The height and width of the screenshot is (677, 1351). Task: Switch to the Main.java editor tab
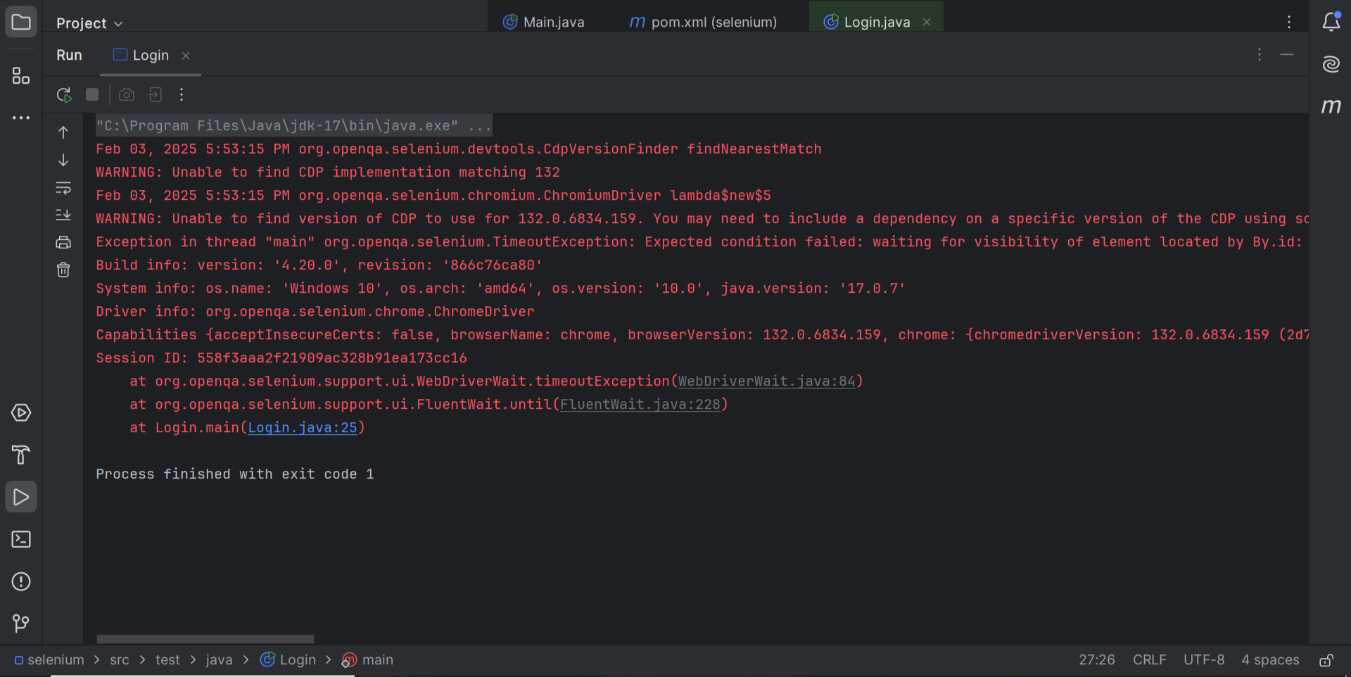pyautogui.click(x=543, y=22)
